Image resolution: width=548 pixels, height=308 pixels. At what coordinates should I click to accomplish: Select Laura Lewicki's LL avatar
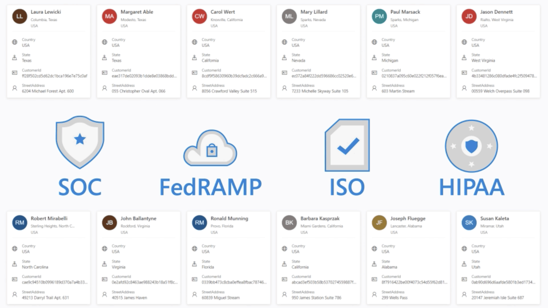(x=20, y=16)
